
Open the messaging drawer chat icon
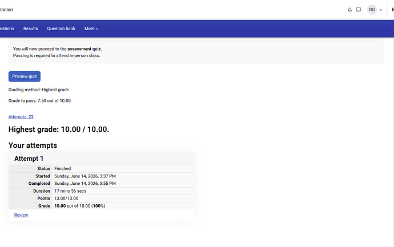tap(359, 10)
